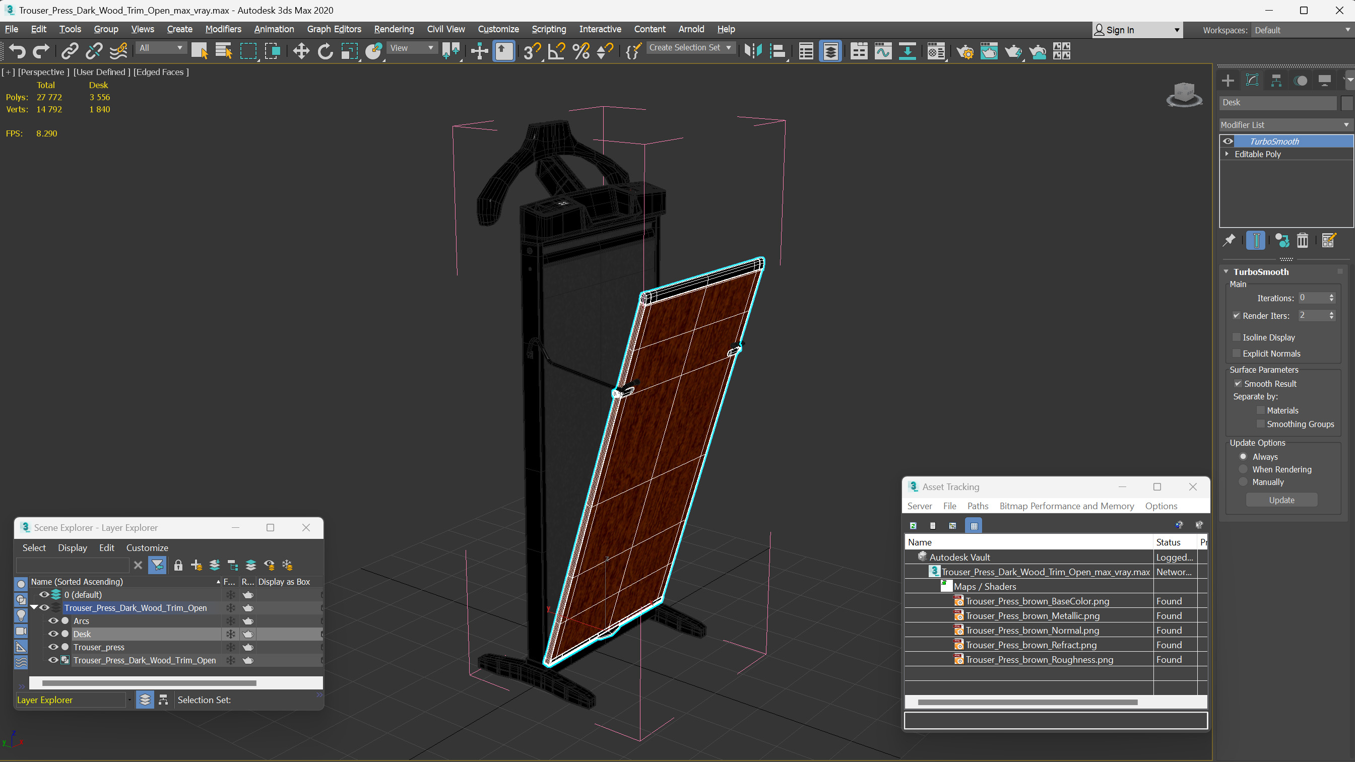Screen dimensions: 1355x762
Task: Click the Update button
Action: [x=1281, y=500]
